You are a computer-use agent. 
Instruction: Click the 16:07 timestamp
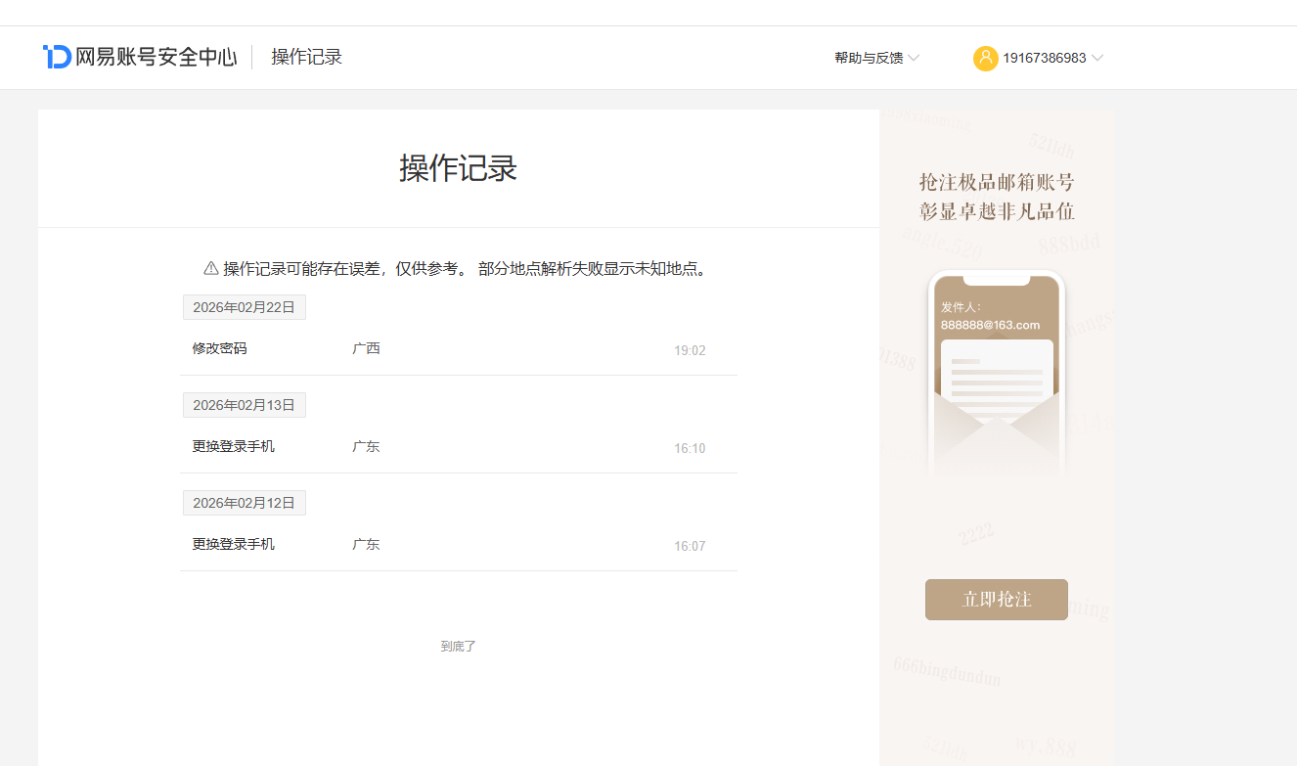(x=690, y=546)
